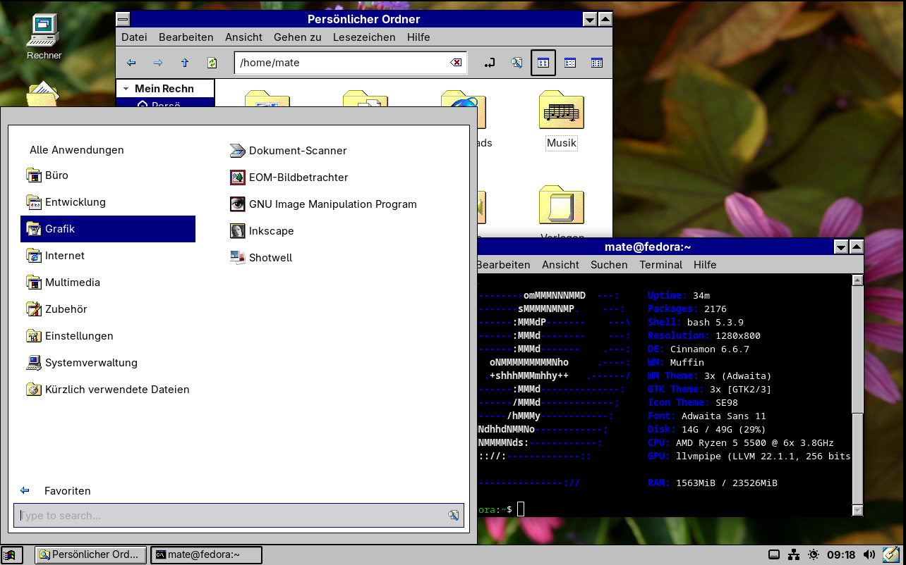
Task: Open file search in the file manager toolbar
Action: coord(517,63)
